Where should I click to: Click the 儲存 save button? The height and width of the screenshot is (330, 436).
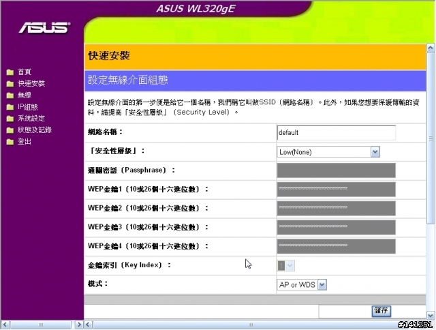tap(381, 311)
